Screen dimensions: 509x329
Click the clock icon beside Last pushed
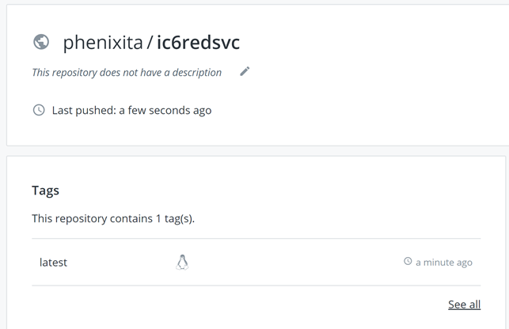tap(39, 110)
